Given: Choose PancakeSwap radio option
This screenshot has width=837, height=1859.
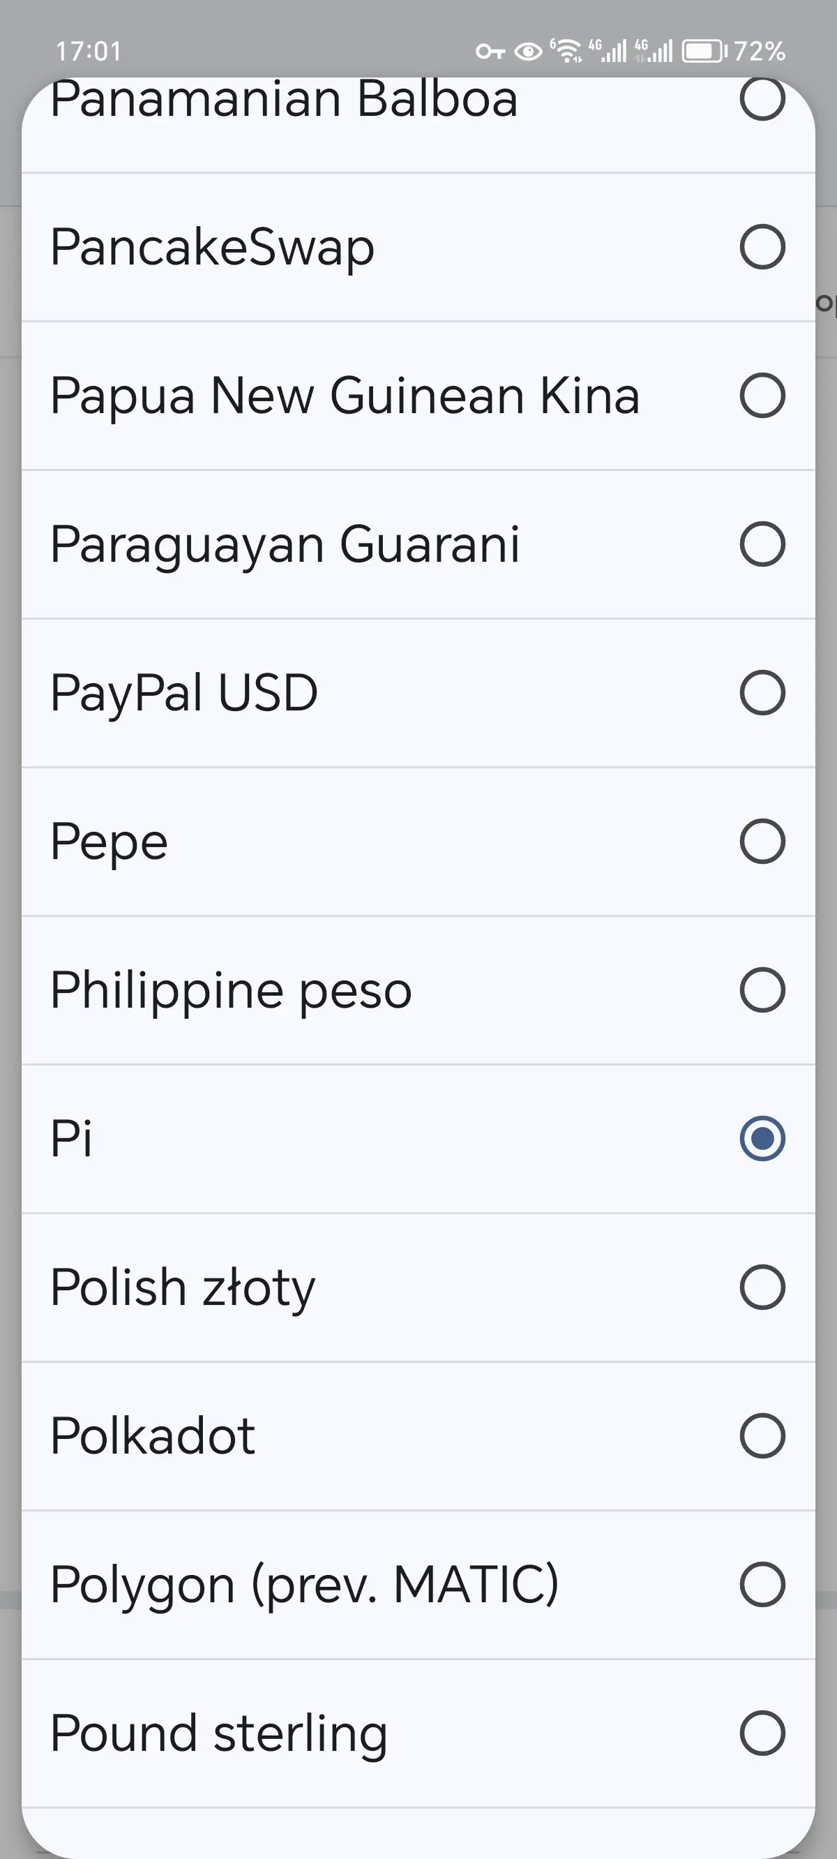Looking at the screenshot, I should (x=762, y=248).
